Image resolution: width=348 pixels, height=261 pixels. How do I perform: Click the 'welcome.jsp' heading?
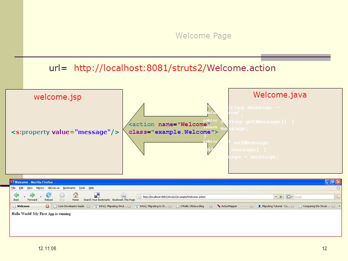click(58, 97)
